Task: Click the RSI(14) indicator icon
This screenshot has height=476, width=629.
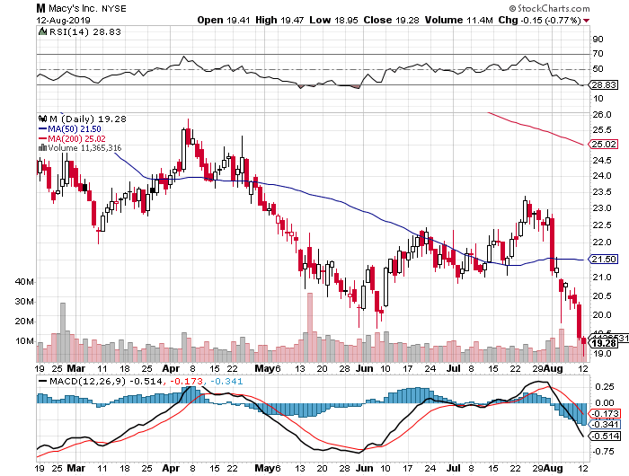Action: coord(42,31)
